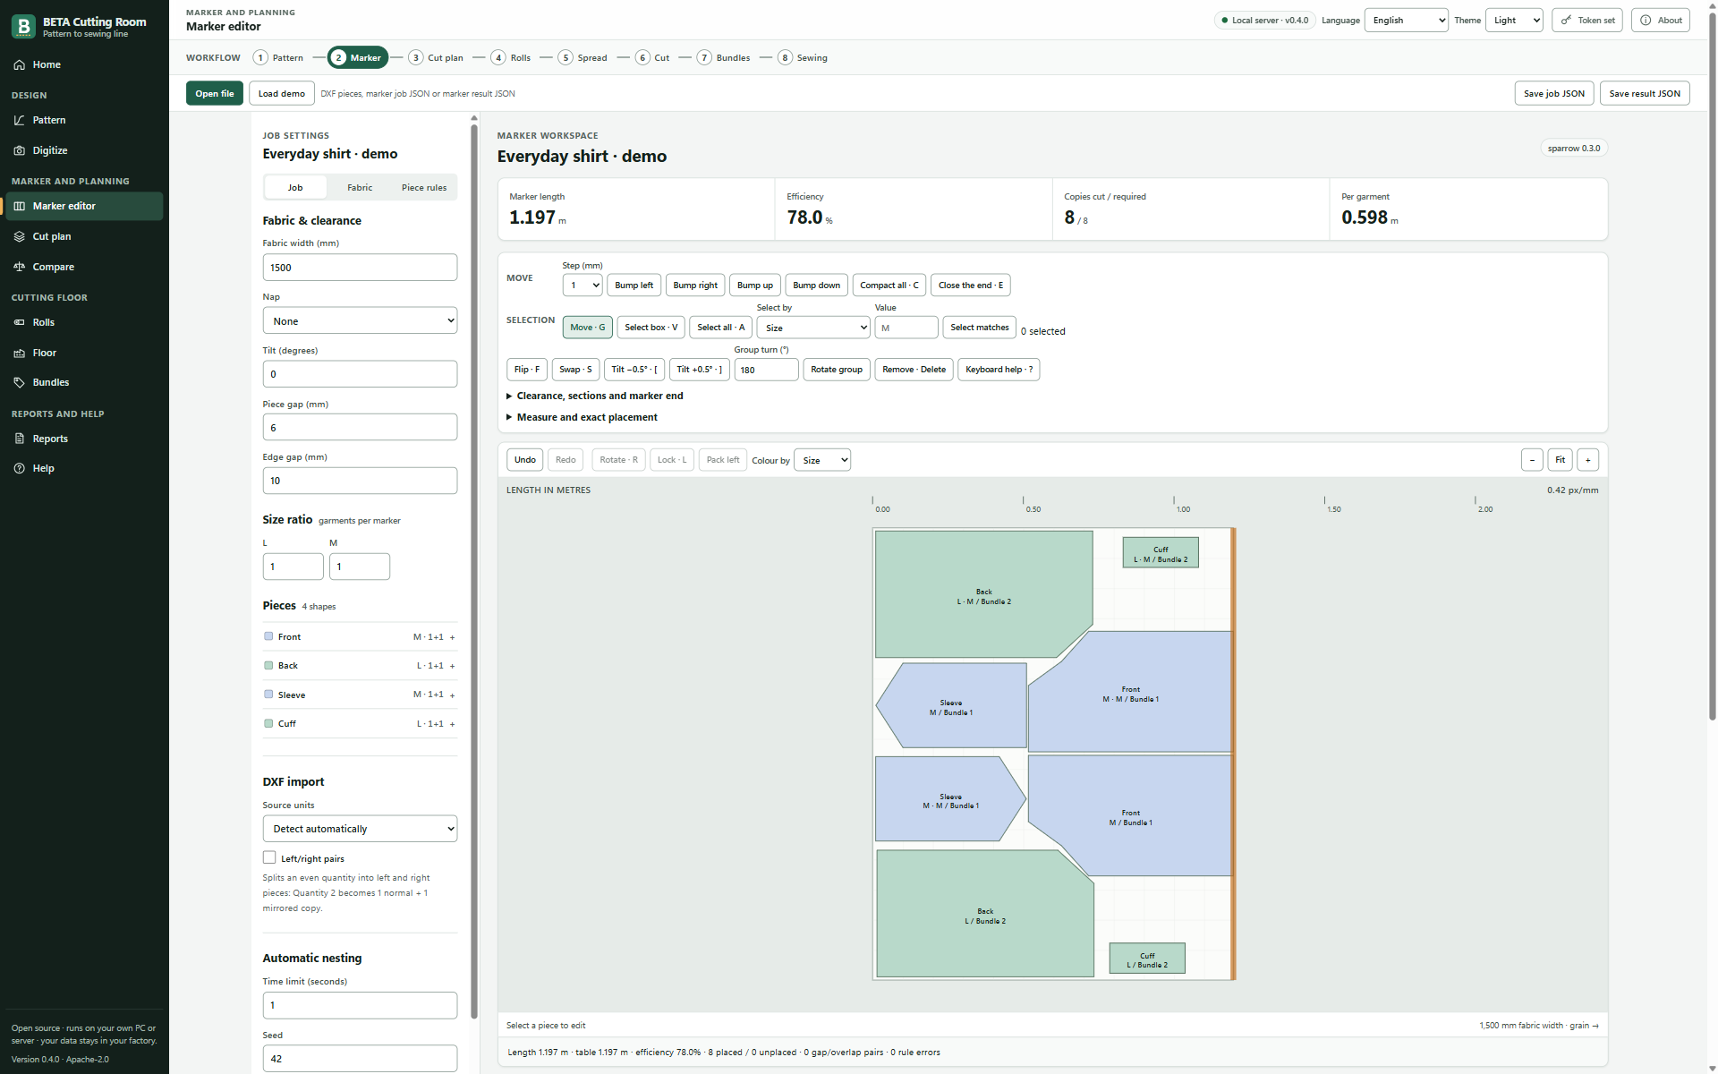Image resolution: width=1718 pixels, height=1074 pixels.
Task: Go to Sewing workflow step
Action: pos(803,57)
